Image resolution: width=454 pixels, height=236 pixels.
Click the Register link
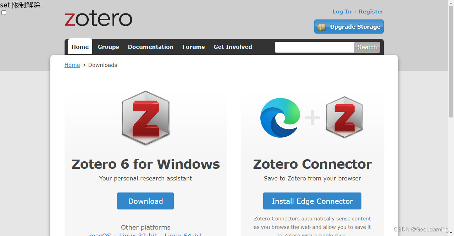tap(371, 11)
